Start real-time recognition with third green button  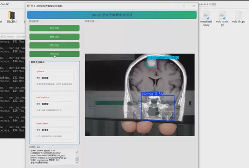pyautogui.click(x=54, y=45)
